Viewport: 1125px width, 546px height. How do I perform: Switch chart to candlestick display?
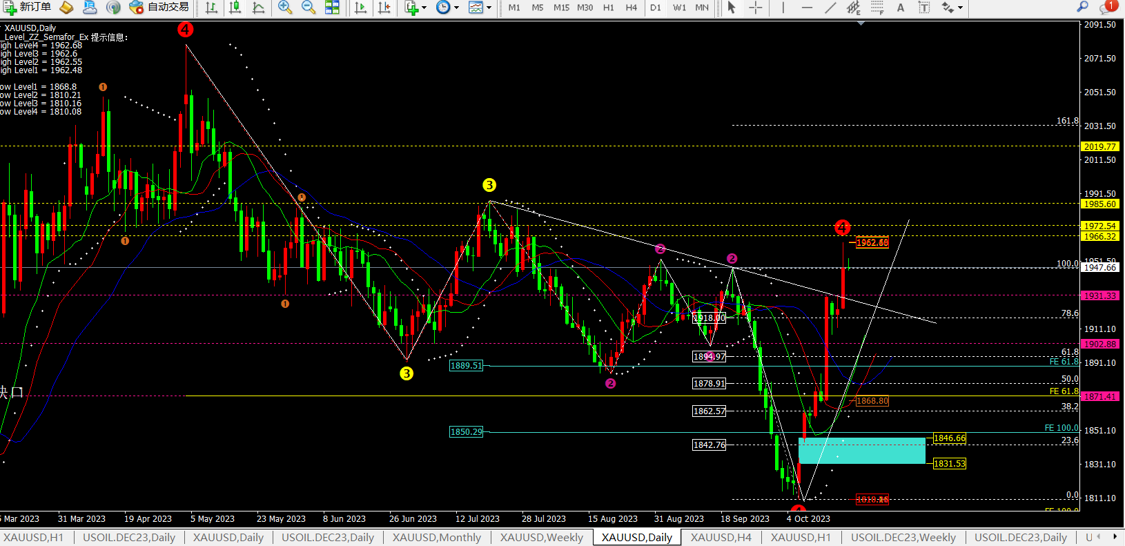tap(235, 8)
